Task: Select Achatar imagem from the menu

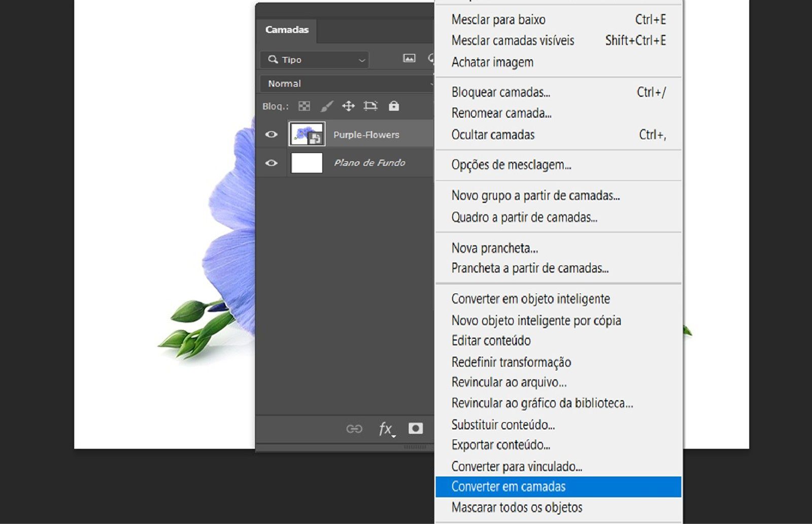Action: (x=492, y=62)
